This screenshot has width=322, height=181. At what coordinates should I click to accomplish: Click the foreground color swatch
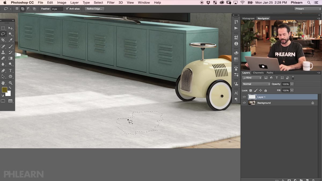(4, 90)
